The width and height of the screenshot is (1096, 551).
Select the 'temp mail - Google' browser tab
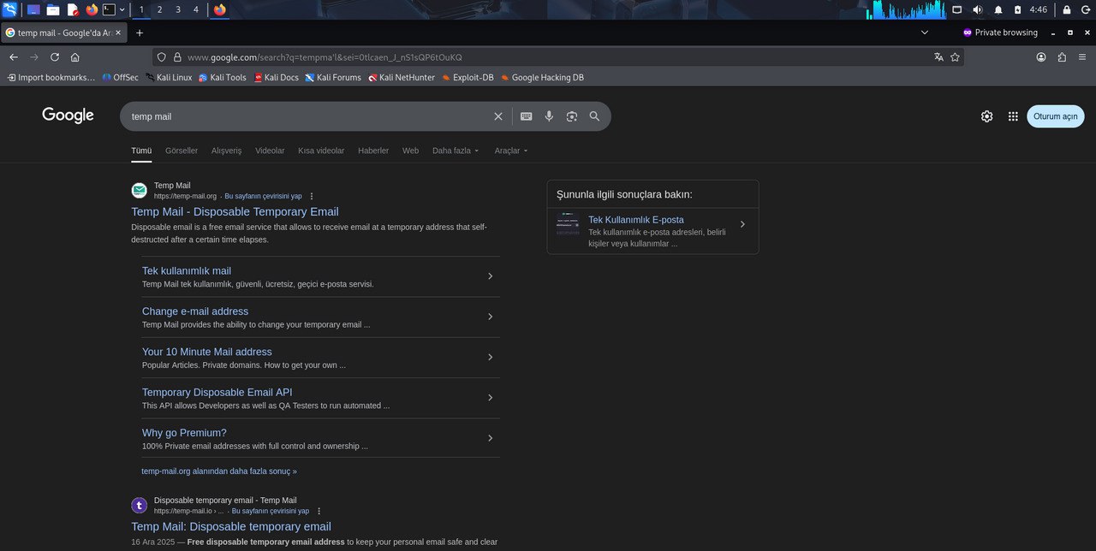tap(64, 33)
